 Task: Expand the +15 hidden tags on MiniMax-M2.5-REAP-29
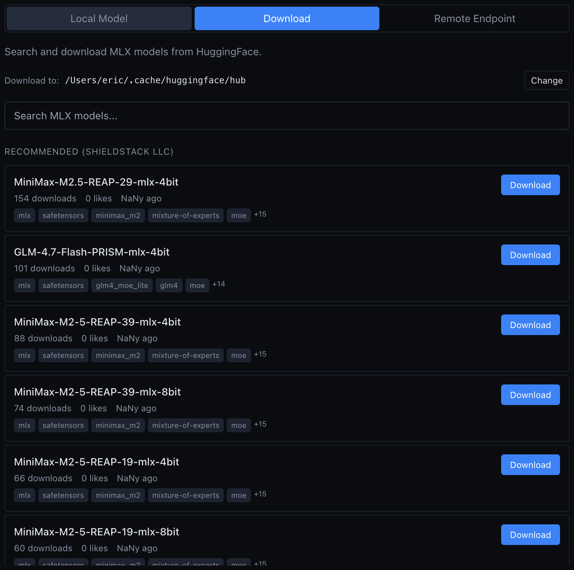coord(260,214)
